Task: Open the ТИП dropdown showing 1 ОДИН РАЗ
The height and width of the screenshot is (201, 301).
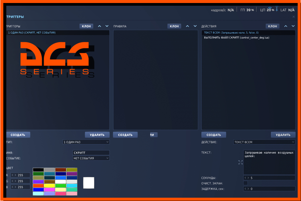Action: 86,142
